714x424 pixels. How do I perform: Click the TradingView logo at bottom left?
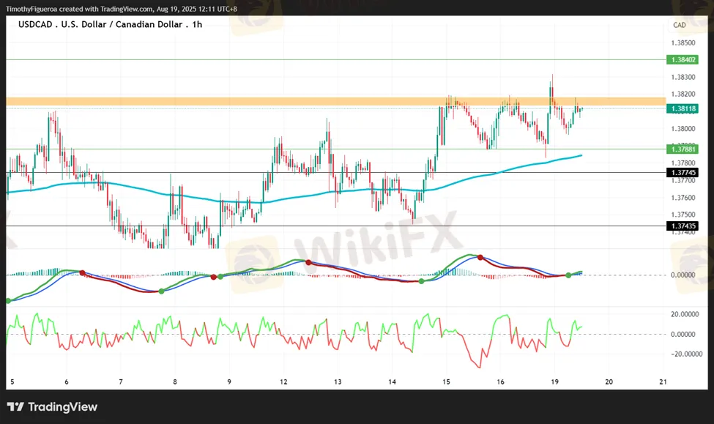coord(52,407)
